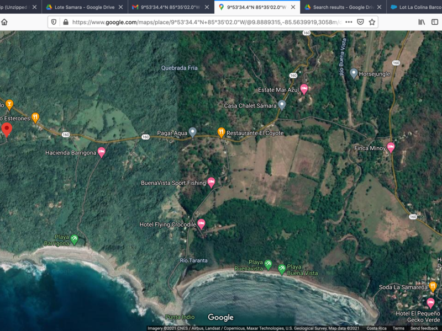The image size is (442, 331).
Task: Click the Playa Barrigona beach marker
Action: pos(74,240)
